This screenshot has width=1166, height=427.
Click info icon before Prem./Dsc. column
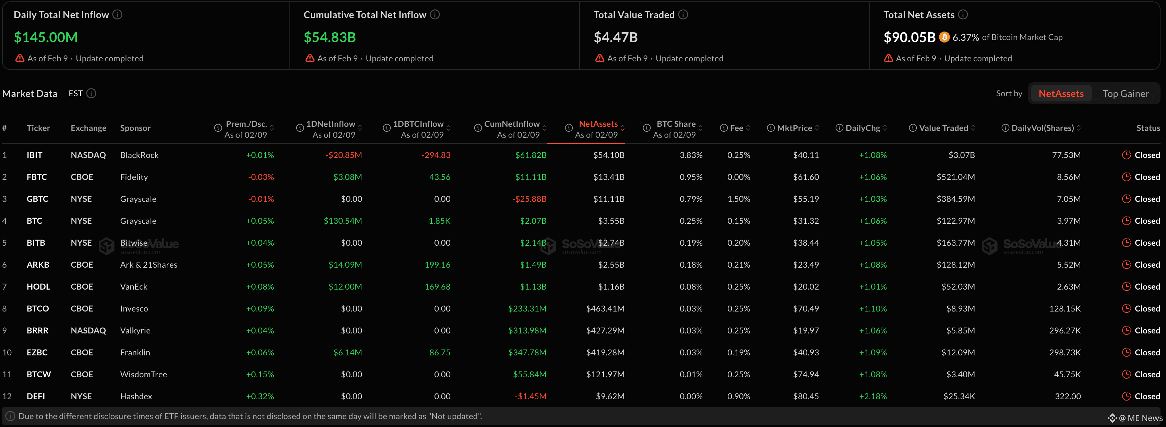click(x=218, y=128)
